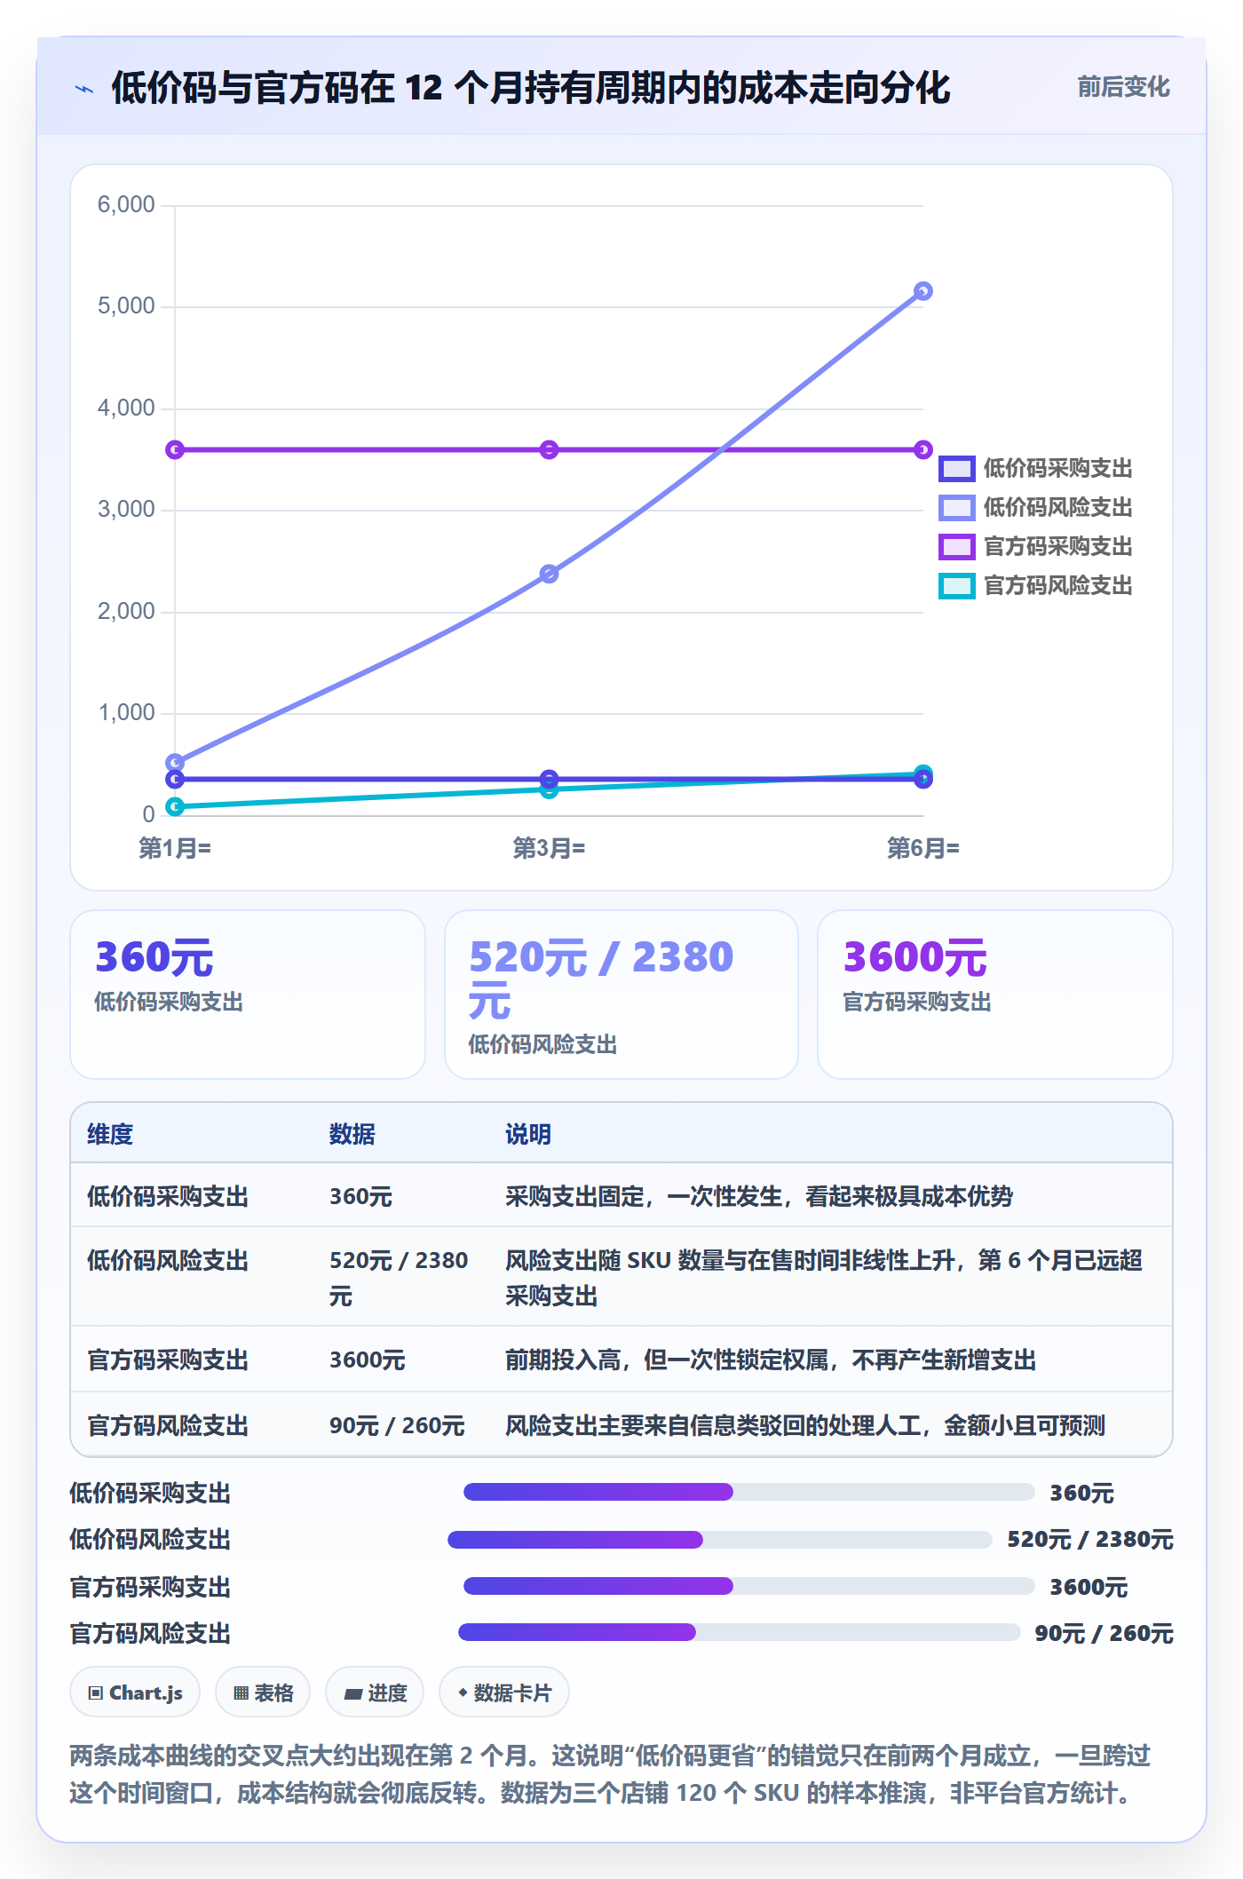Screen dimensions: 1243x1879
Task: Click the 6,000 y-axis label
Action: (x=126, y=205)
